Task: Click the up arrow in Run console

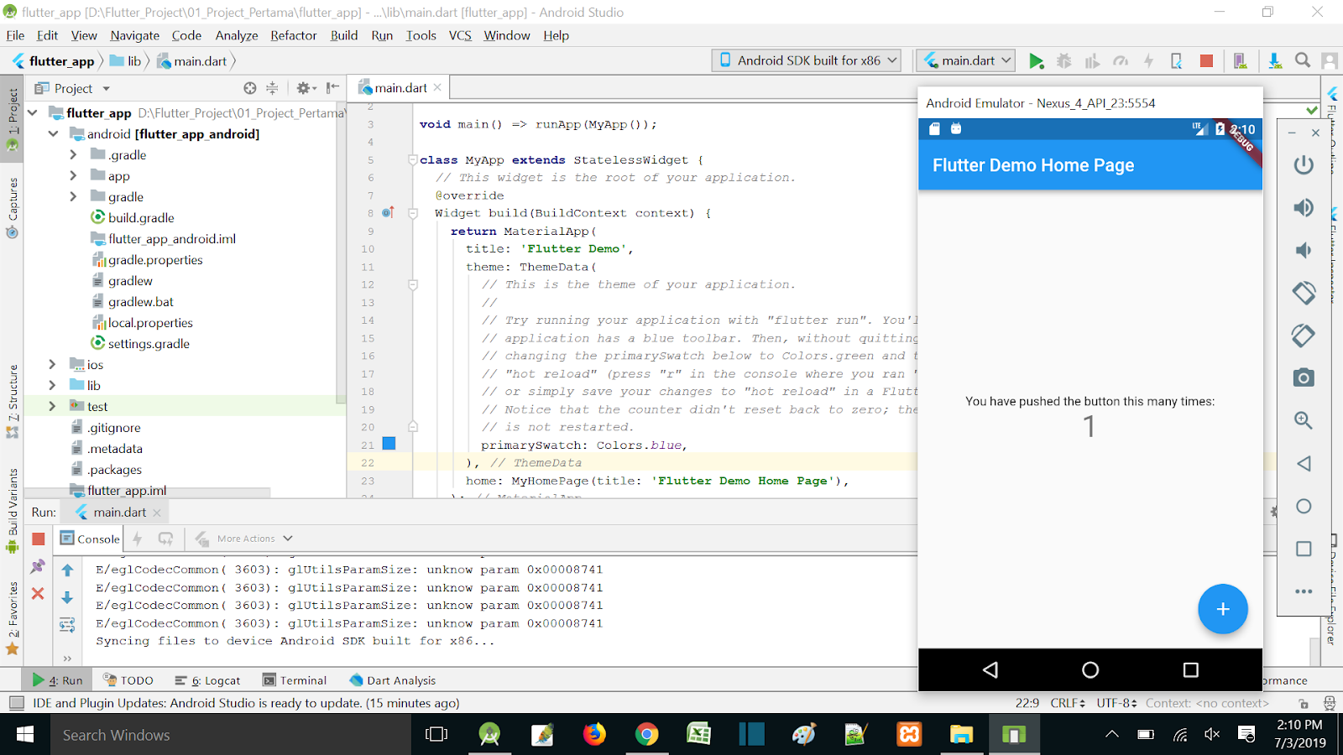Action: point(67,570)
